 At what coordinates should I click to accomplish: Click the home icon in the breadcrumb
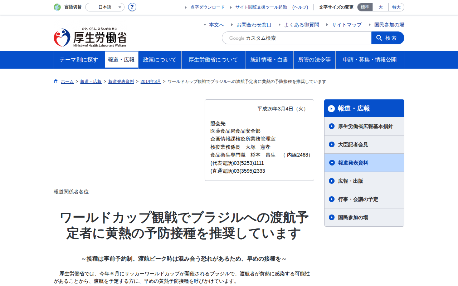click(56, 81)
